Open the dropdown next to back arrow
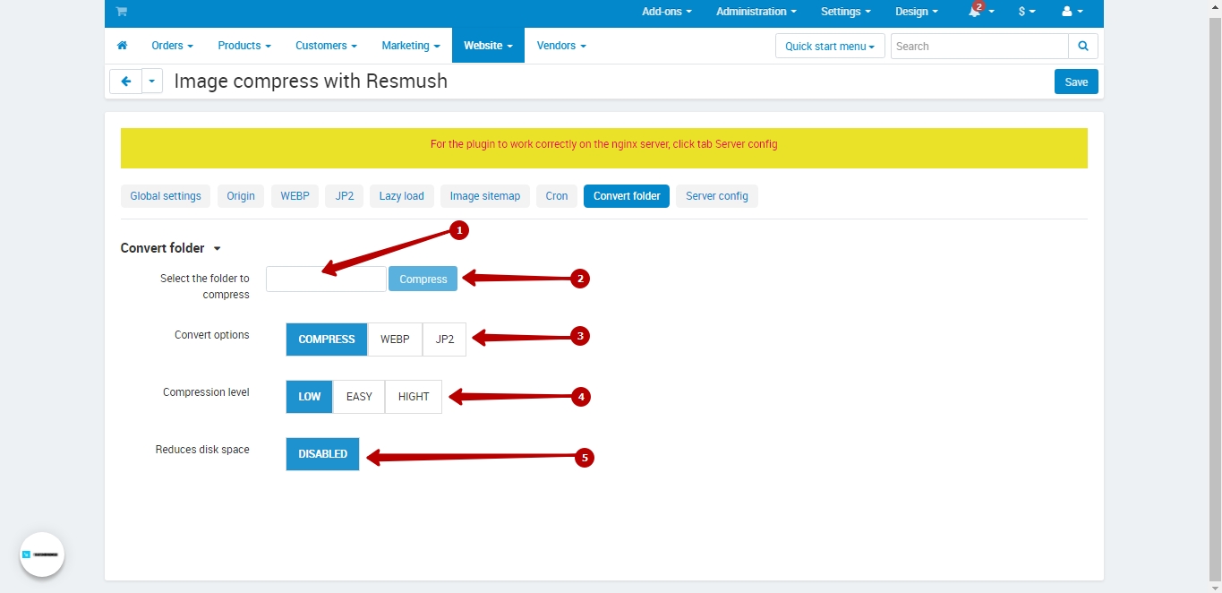Image resolution: width=1222 pixels, height=593 pixels. (152, 82)
